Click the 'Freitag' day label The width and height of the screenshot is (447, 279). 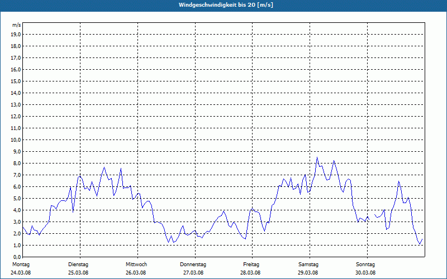(x=251, y=264)
